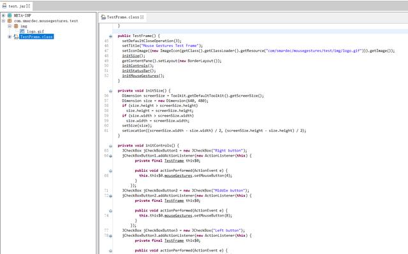Collapse the TestFrame() constructor code block
This screenshot has height=254, width=408.
[110, 36]
